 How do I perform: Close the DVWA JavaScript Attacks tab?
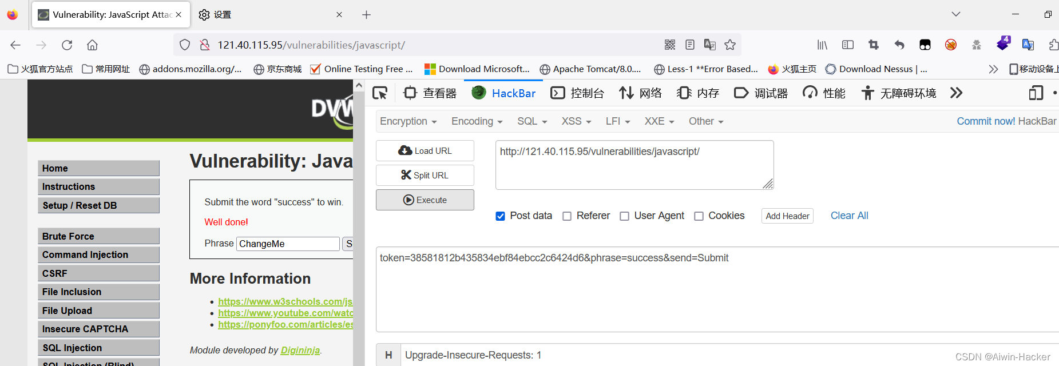(179, 15)
